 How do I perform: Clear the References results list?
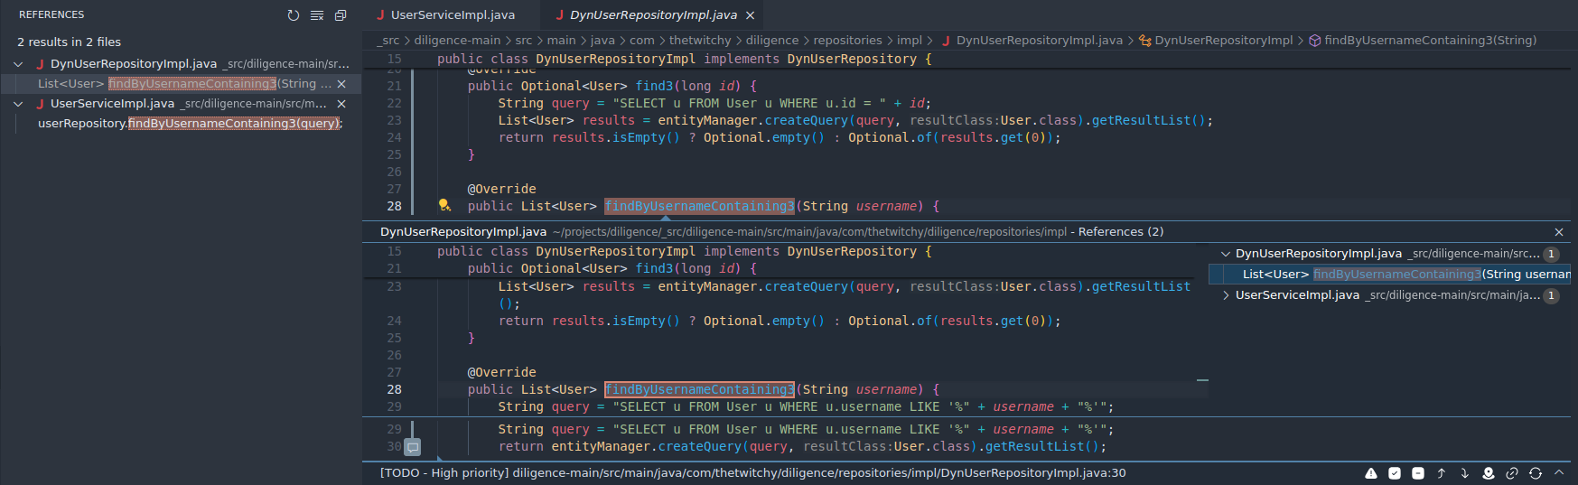pyautogui.click(x=317, y=15)
